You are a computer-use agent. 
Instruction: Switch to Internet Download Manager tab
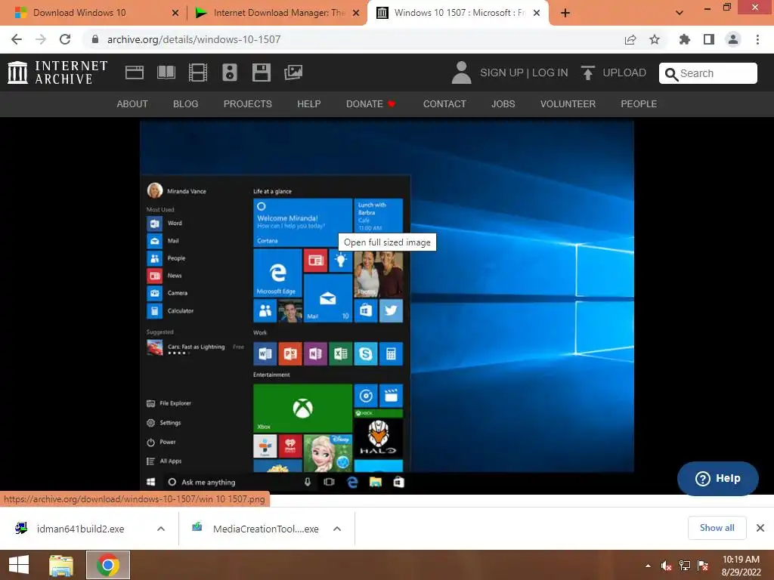277,13
